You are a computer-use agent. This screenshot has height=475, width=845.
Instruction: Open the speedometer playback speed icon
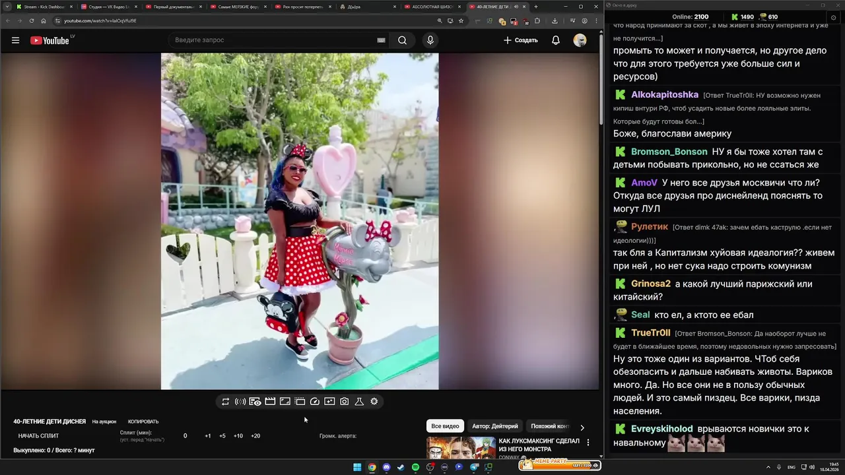315,401
